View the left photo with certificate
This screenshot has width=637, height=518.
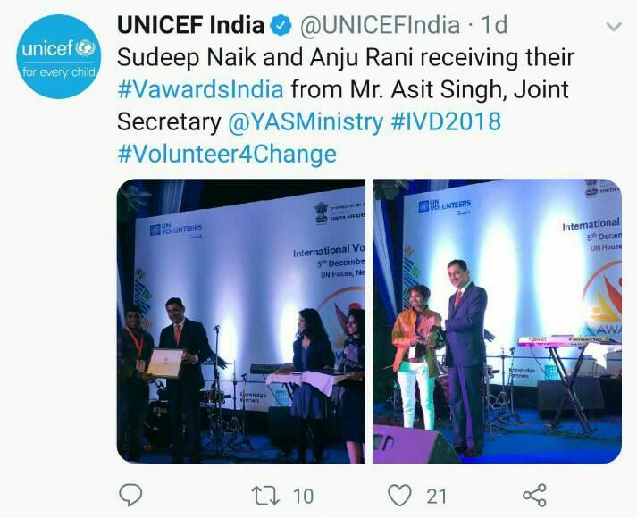tap(241, 322)
